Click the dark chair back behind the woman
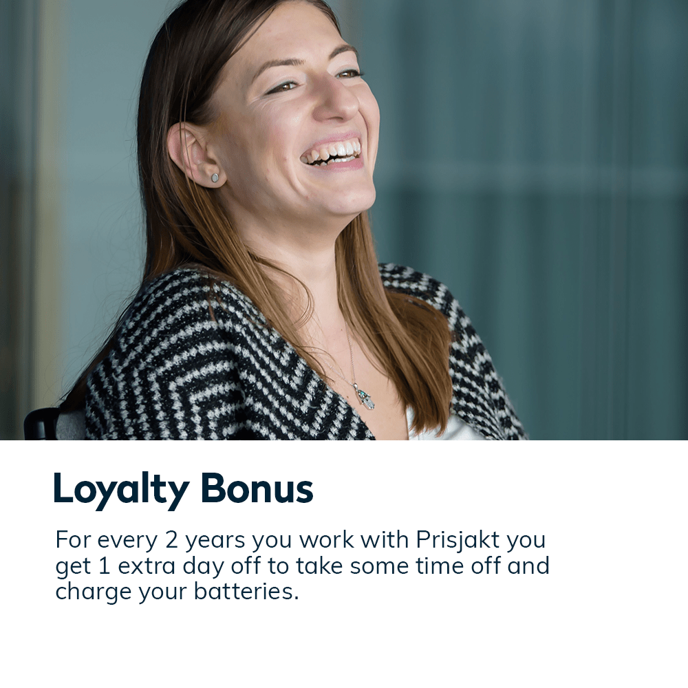688x688 pixels. pyautogui.click(x=42, y=423)
